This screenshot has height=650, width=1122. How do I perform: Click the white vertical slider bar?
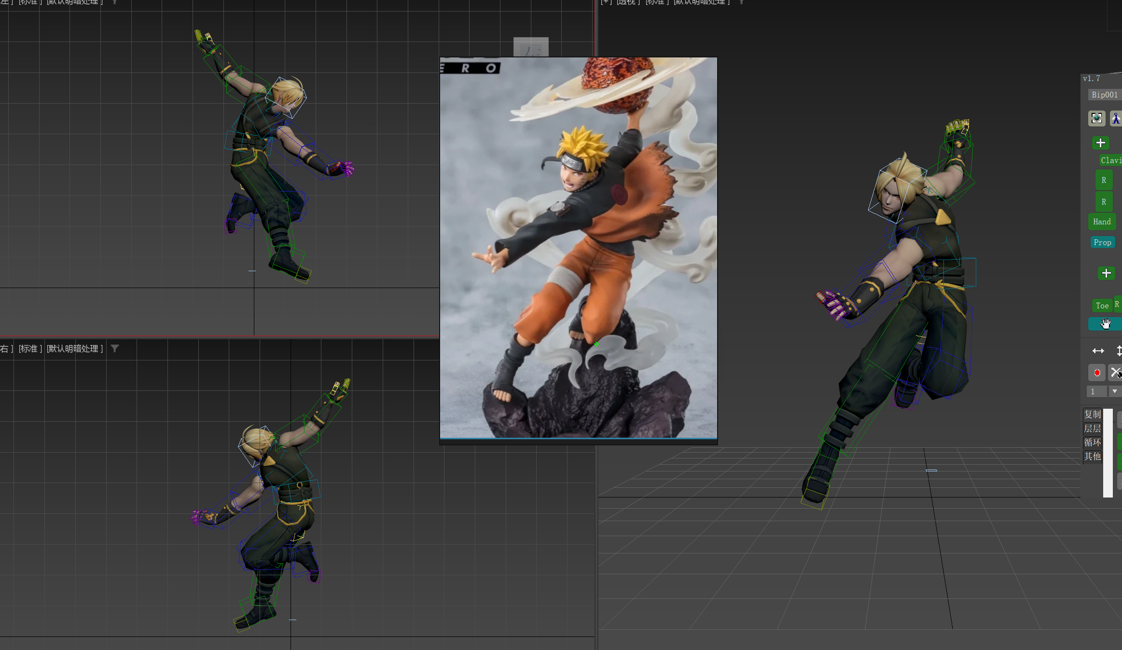point(1108,453)
